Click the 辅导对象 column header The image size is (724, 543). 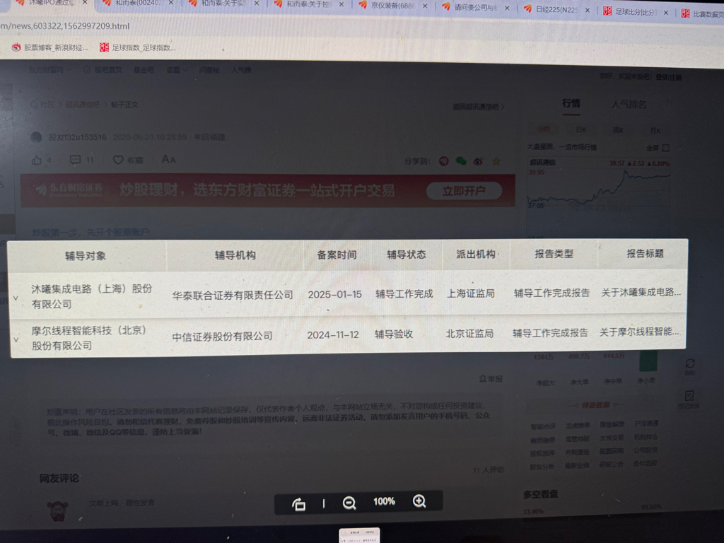pyautogui.click(x=86, y=256)
